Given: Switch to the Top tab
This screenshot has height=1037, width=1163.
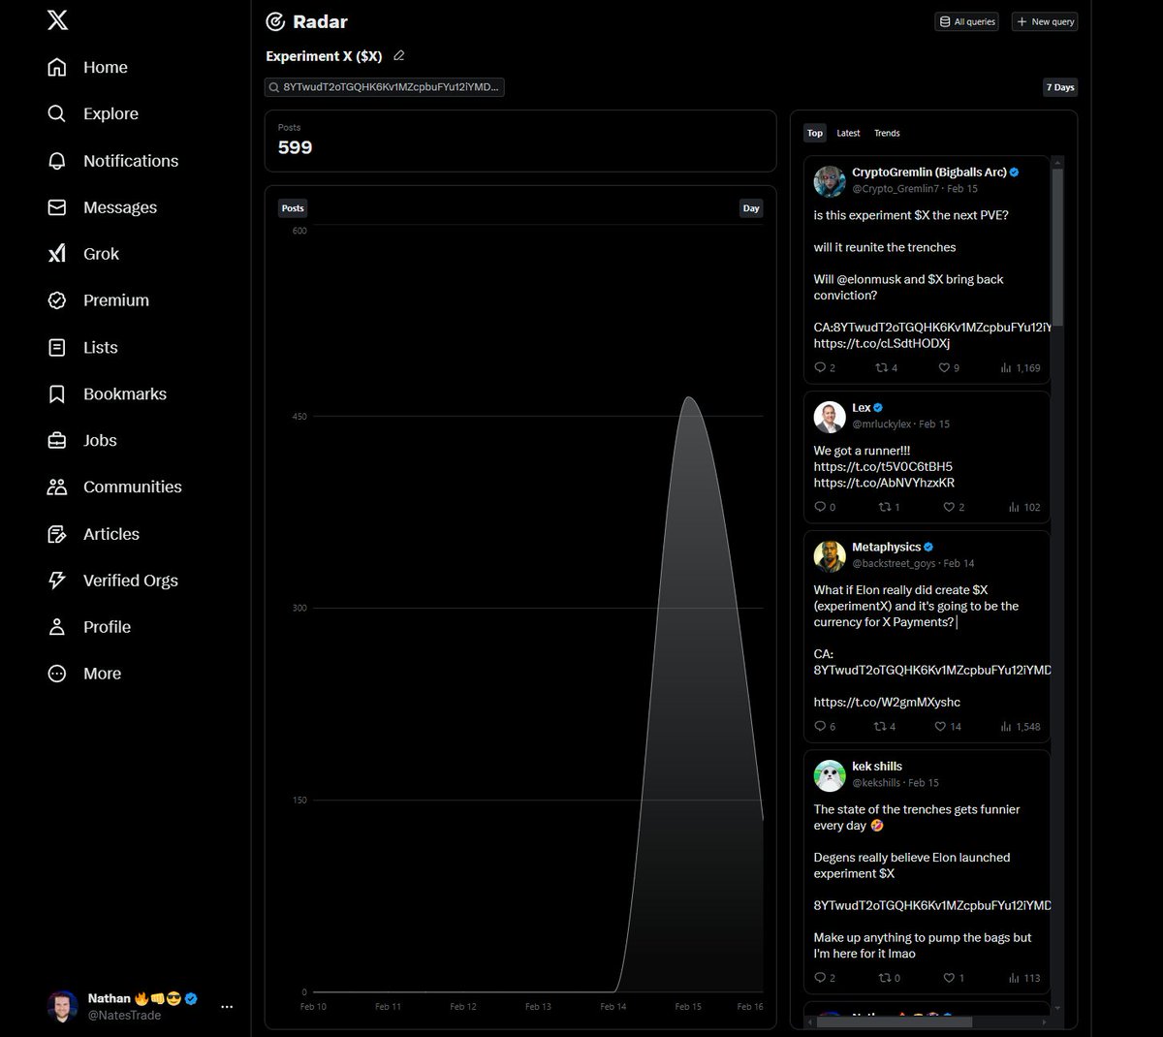Looking at the screenshot, I should [x=815, y=133].
